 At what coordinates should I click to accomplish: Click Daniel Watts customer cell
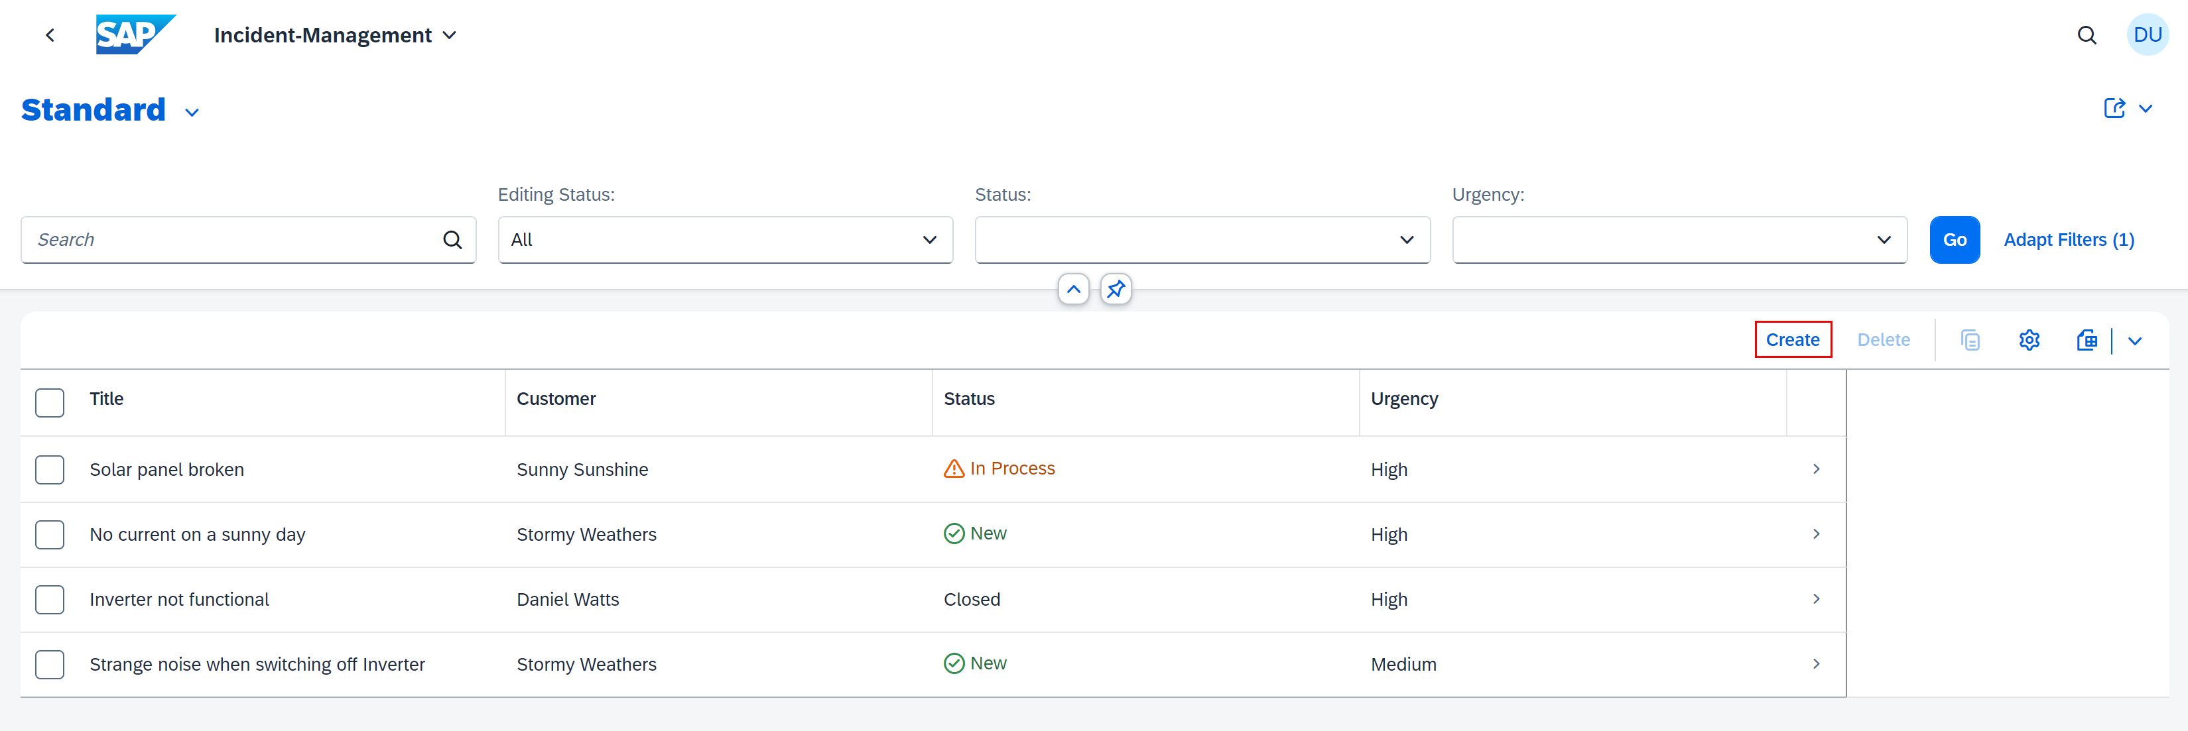567,599
